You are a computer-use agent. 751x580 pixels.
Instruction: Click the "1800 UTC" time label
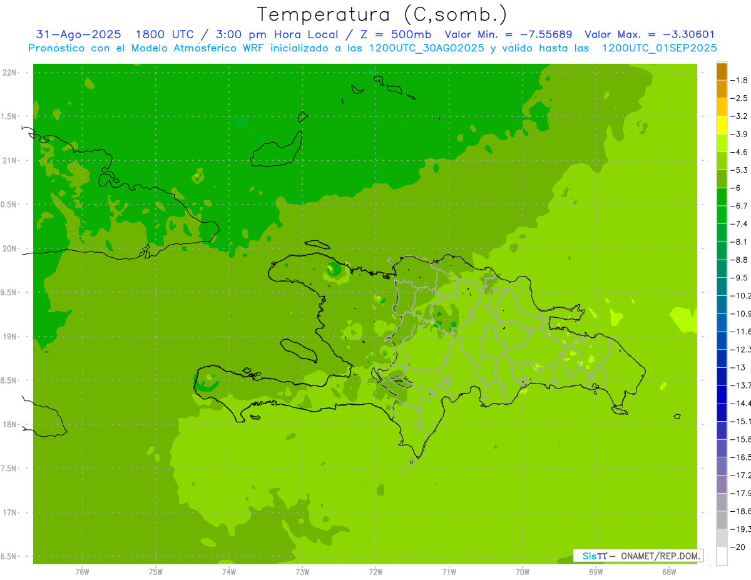165,35
